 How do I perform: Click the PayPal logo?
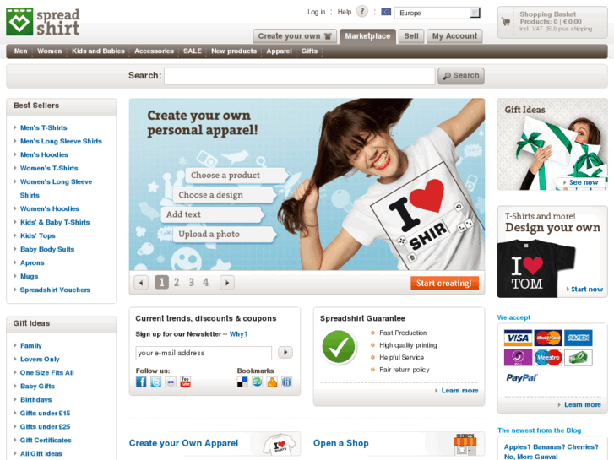click(522, 377)
